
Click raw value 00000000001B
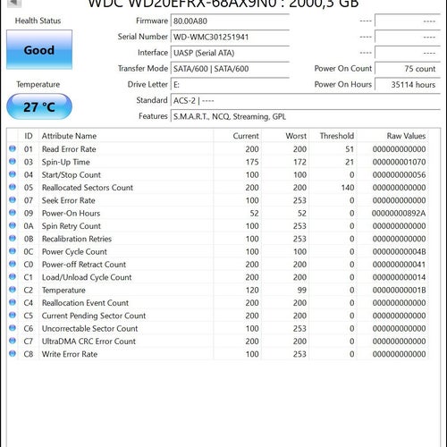coord(399,290)
